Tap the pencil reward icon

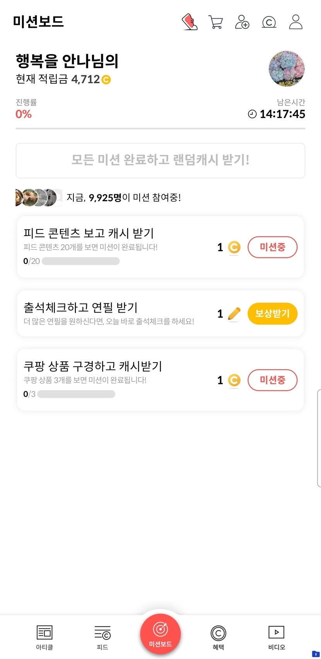[234, 314]
